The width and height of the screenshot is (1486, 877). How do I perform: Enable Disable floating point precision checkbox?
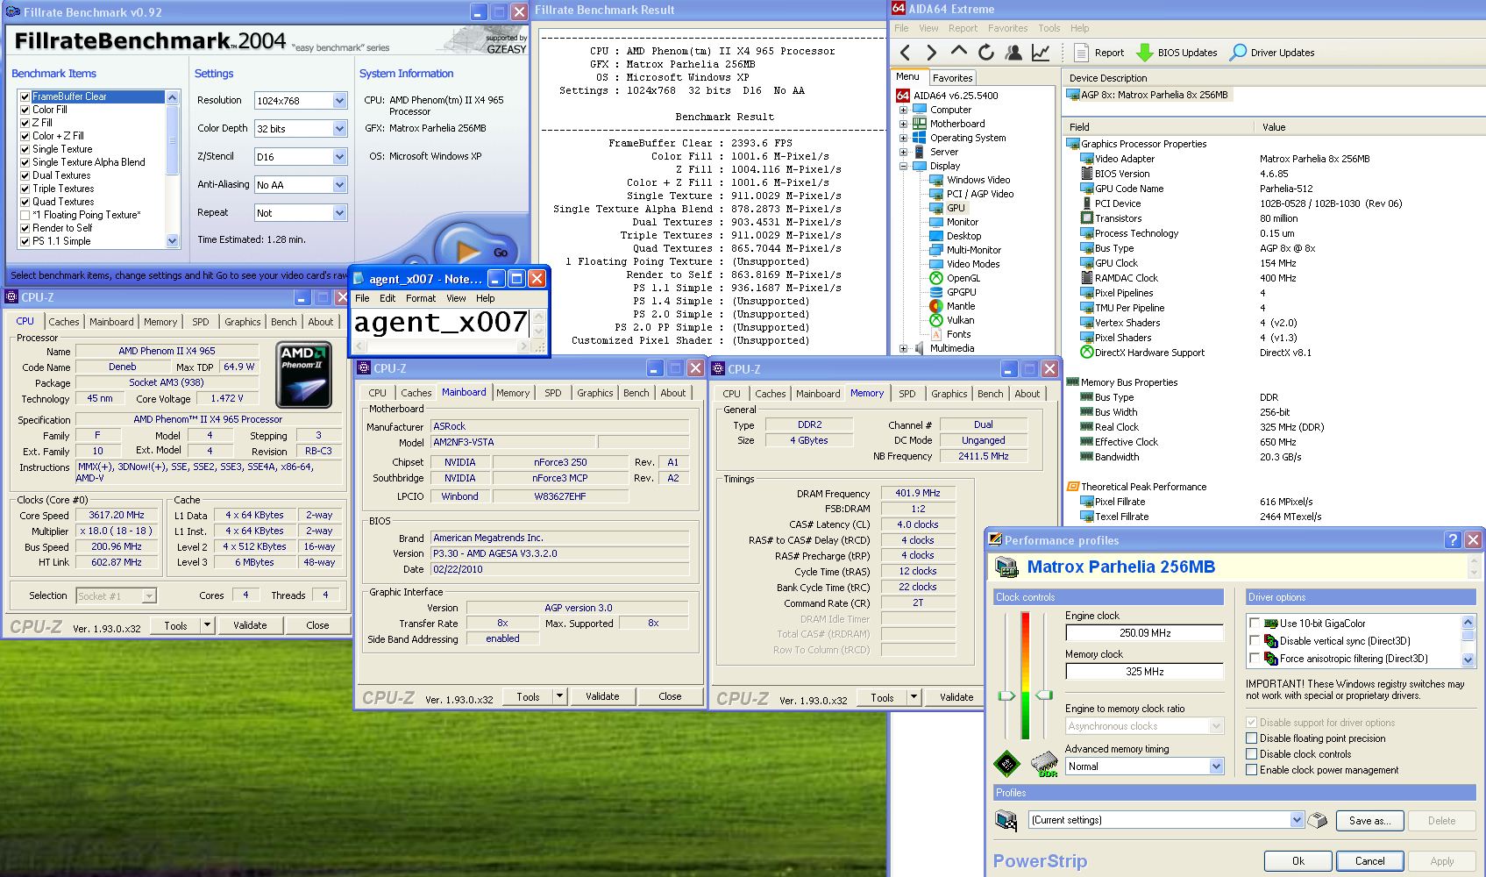(x=1252, y=738)
